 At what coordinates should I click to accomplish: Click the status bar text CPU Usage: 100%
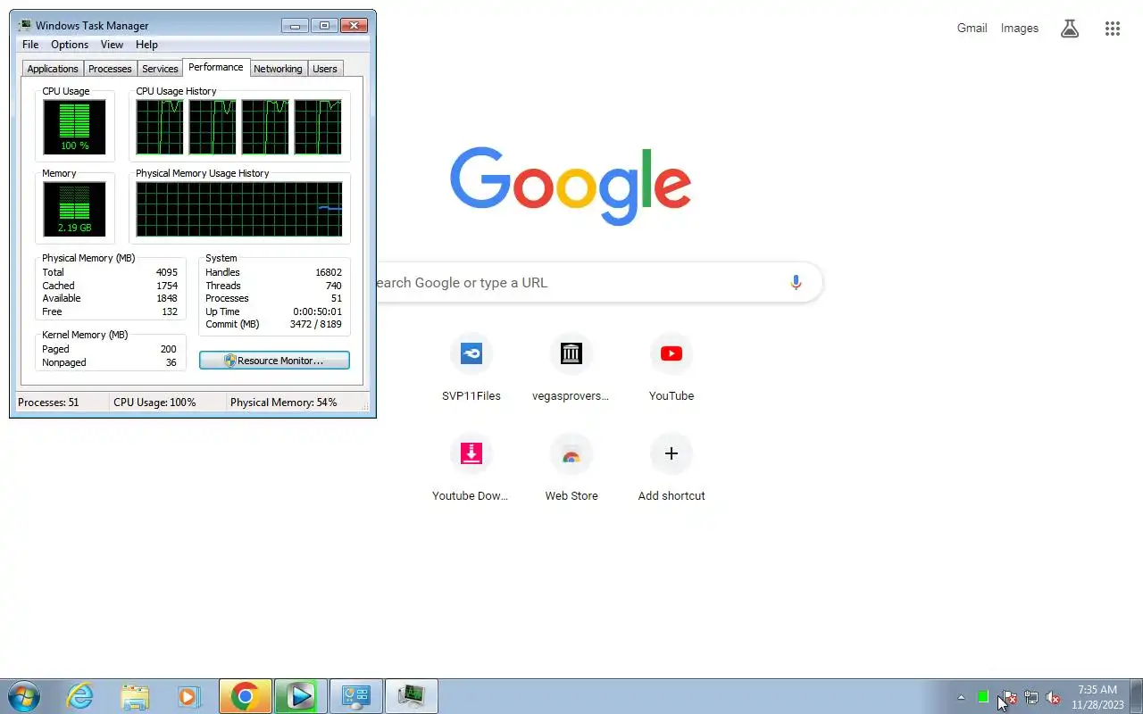coord(154,403)
